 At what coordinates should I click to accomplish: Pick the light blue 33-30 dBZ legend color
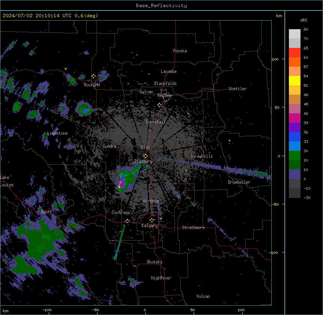295,146
